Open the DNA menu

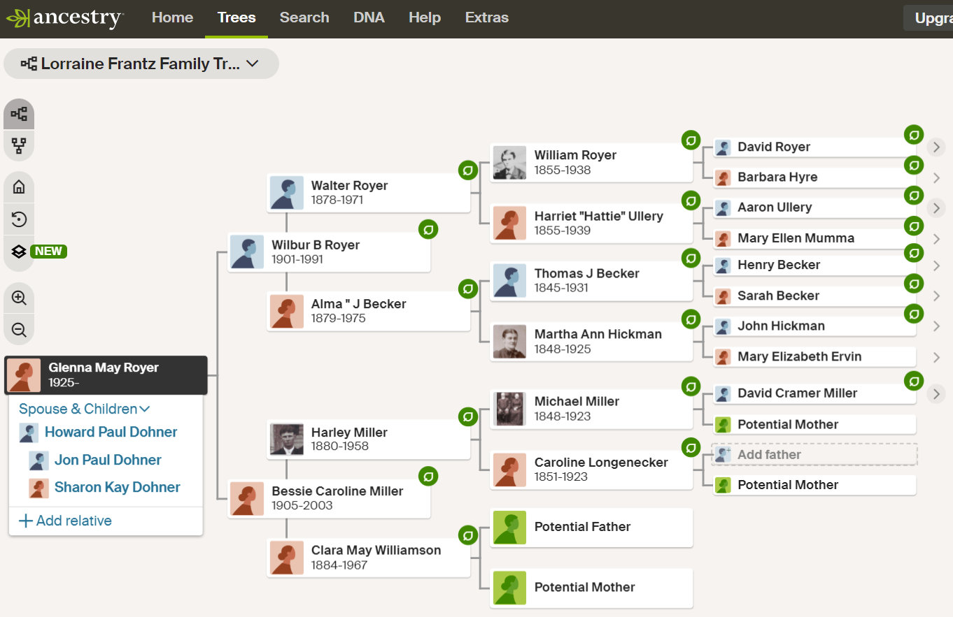(369, 18)
